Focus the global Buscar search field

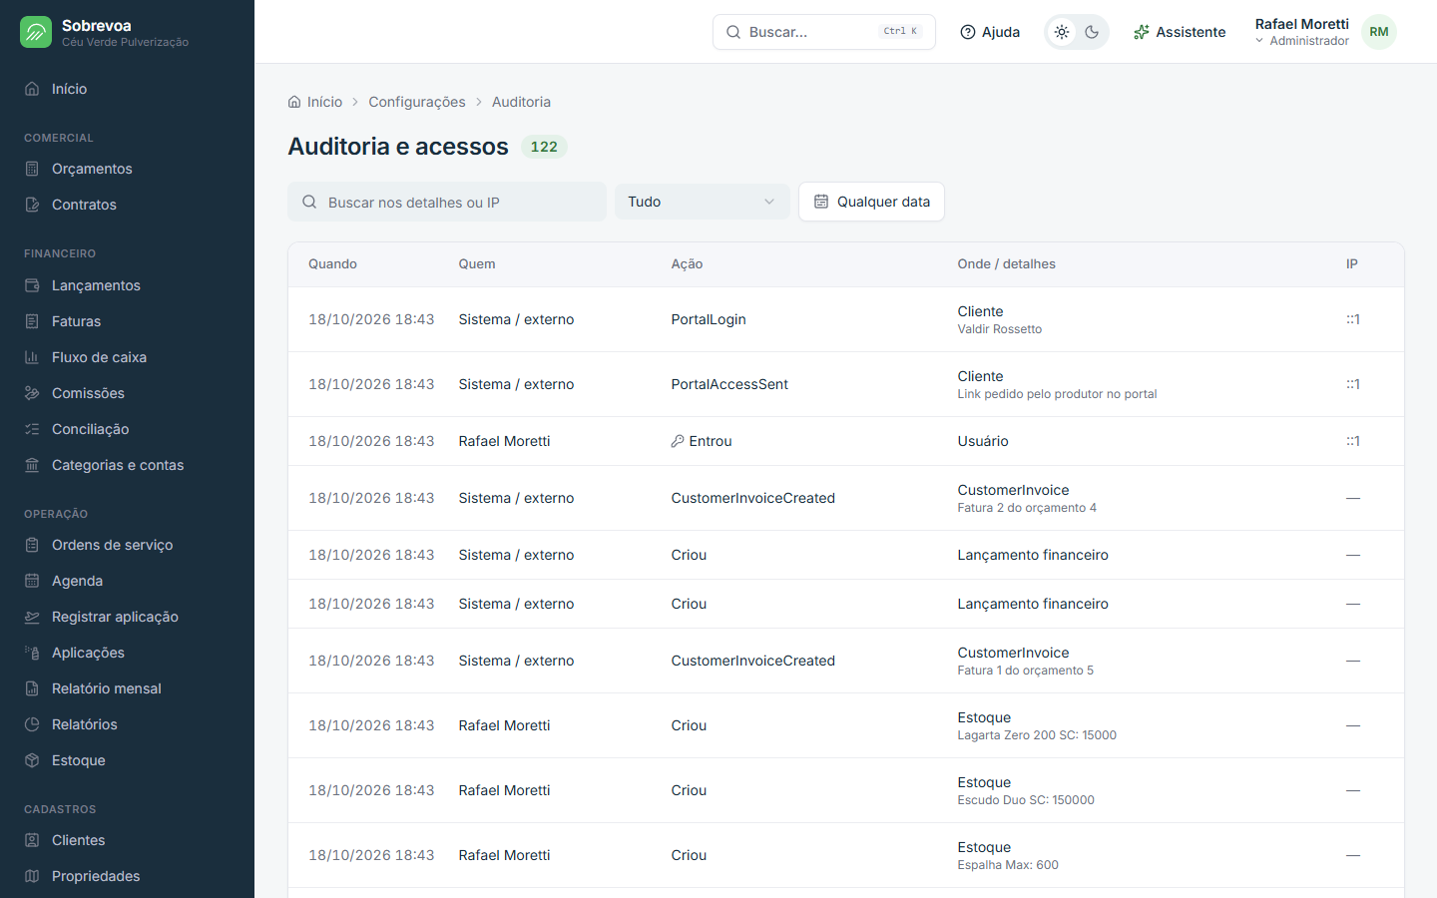pyautogui.click(x=824, y=32)
